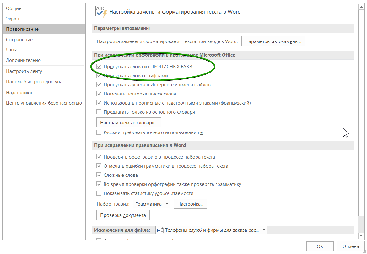Image resolution: width=367 pixels, height=254 pixels.
Task: Toggle Сложные слова checkbox
Action: point(99,175)
